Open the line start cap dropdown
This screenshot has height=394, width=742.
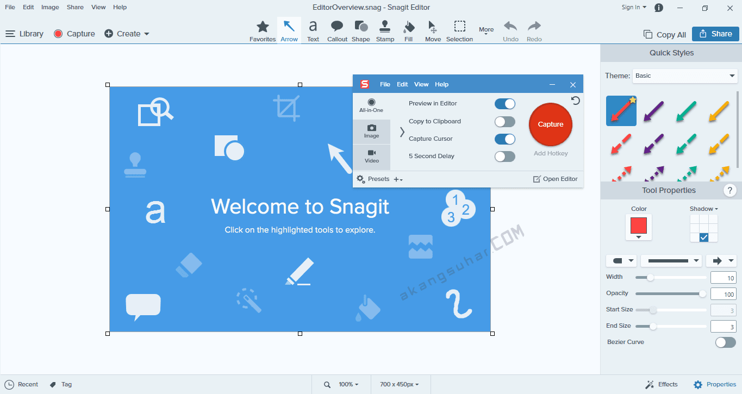click(621, 261)
